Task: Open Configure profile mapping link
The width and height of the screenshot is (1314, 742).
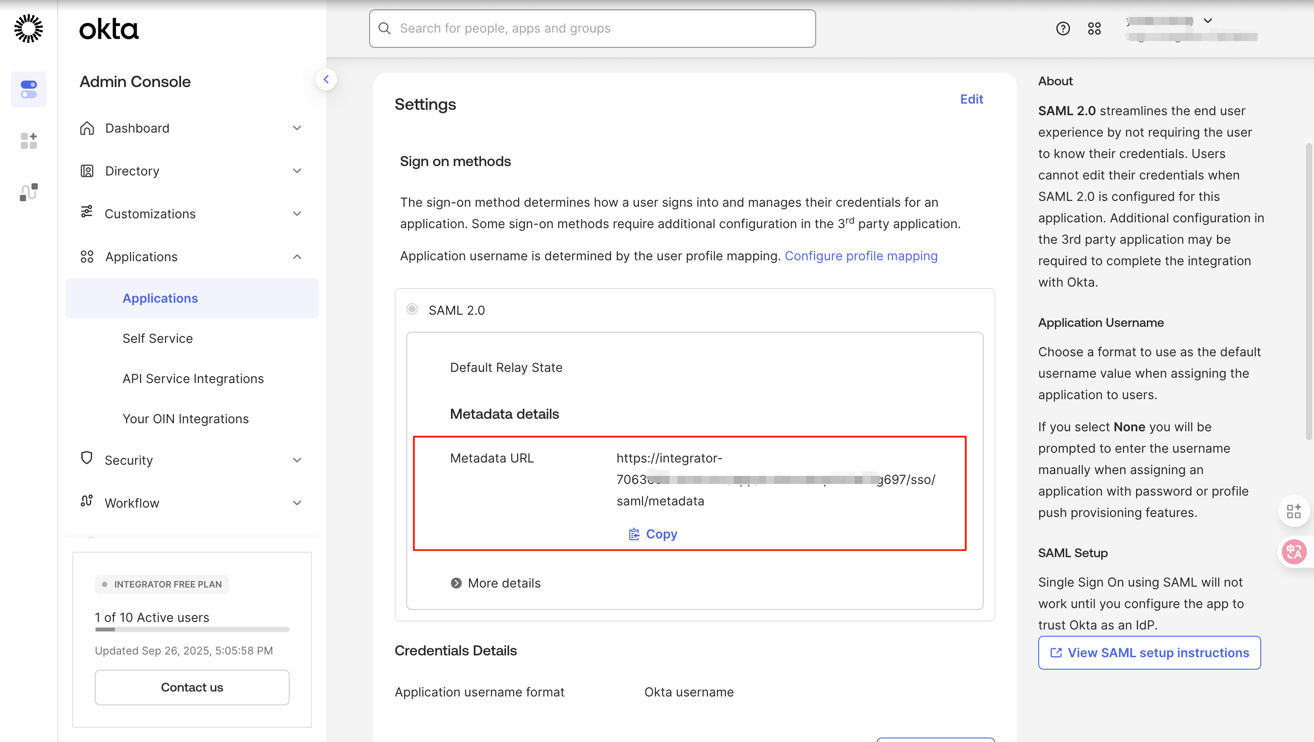Action: [x=860, y=256]
